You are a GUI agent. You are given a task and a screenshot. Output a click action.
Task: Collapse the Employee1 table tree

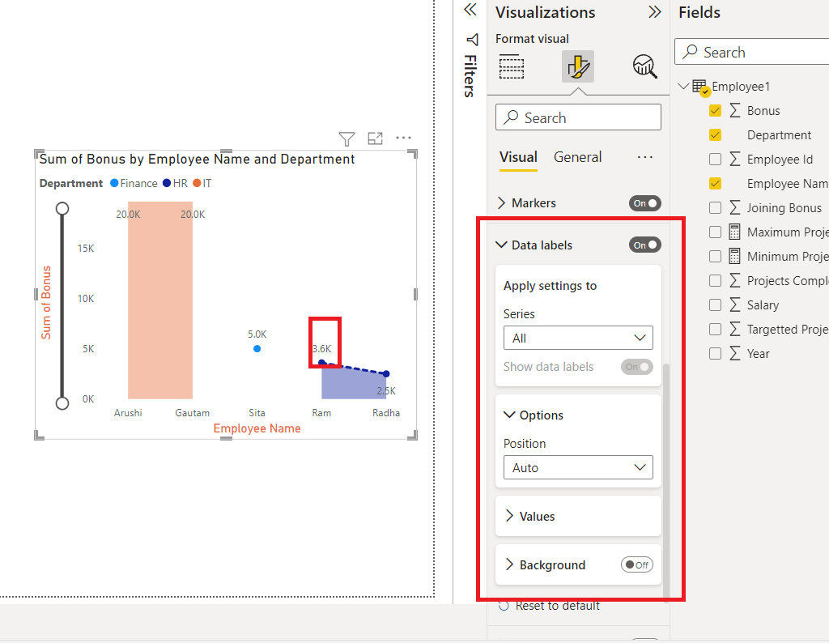[682, 86]
